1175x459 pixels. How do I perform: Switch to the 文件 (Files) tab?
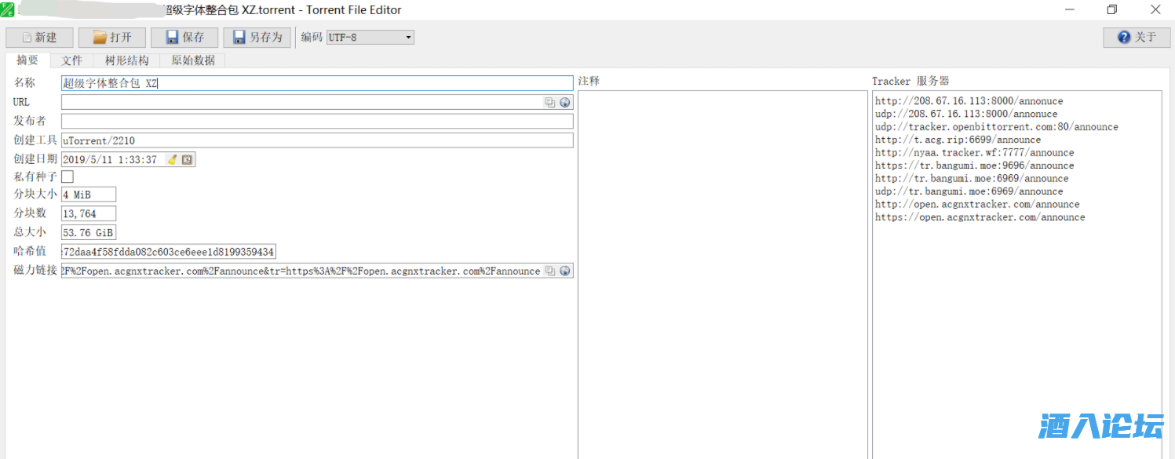(71, 60)
